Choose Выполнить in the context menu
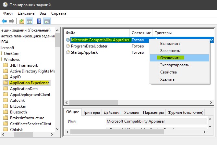This screenshot has height=145, width=217. [x=179, y=44]
